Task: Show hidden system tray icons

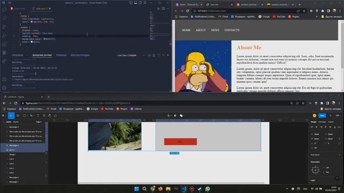Action: tap(287, 189)
